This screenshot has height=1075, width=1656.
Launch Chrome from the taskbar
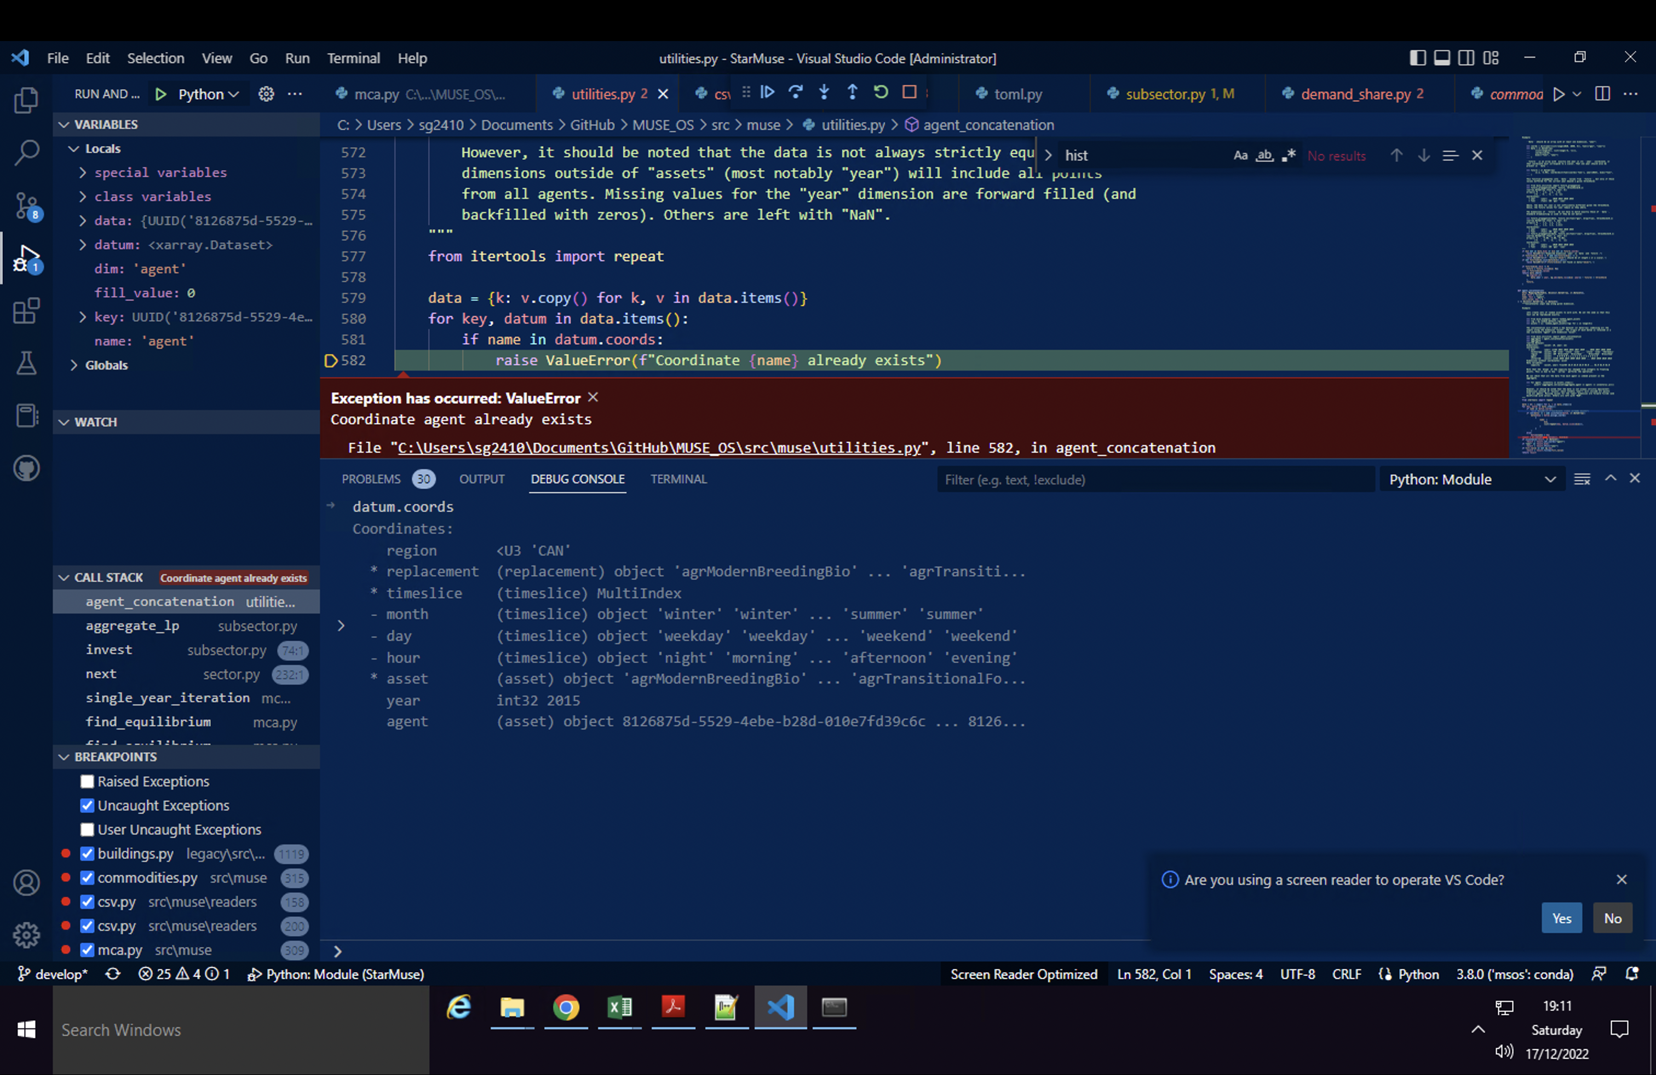tap(566, 1008)
